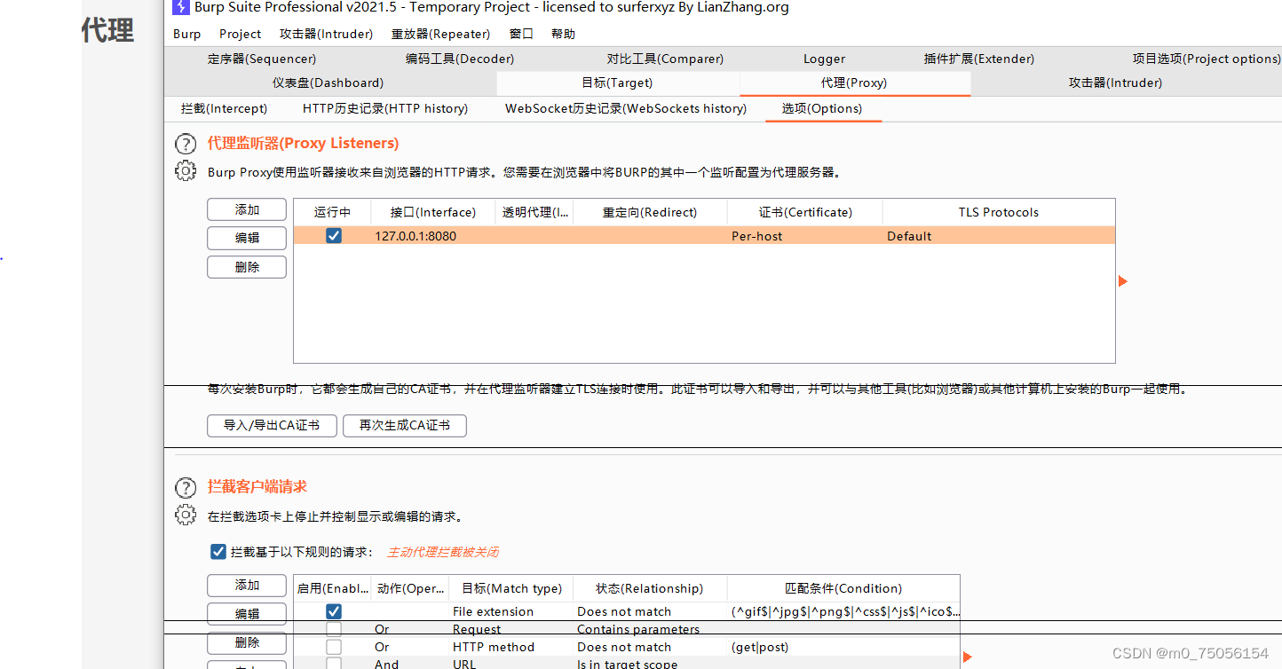Click orange arrow beside the intercept rules table
Viewport: 1282px width, 669px height.
coord(968,657)
